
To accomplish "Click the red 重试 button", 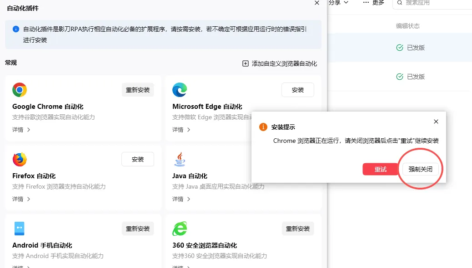I will pyautogui.click(x=381, y=169).
